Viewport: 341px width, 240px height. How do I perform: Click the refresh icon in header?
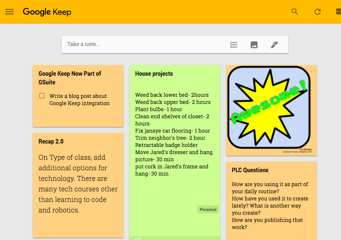click(318, 12)
